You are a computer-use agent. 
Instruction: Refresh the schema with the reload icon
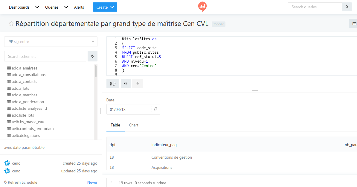tap(92, 56)
